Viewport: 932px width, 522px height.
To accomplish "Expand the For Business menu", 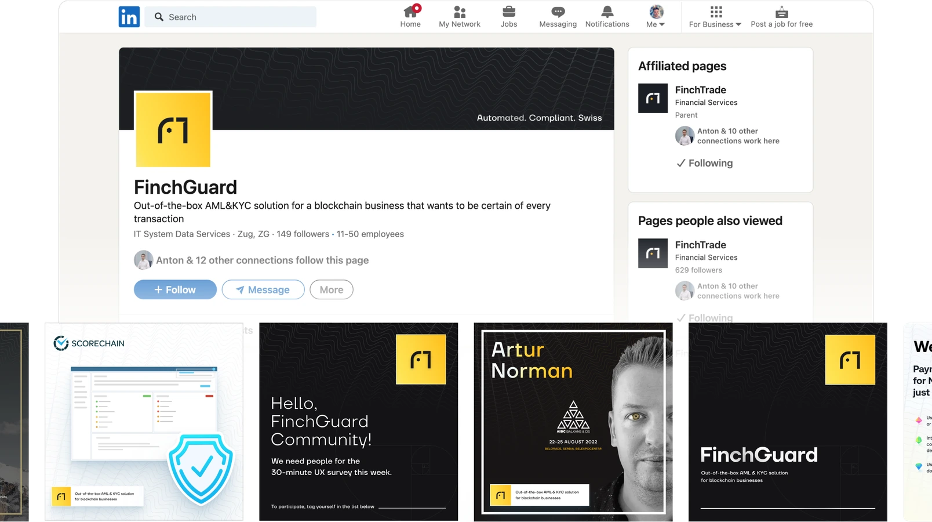I will 715,16.
